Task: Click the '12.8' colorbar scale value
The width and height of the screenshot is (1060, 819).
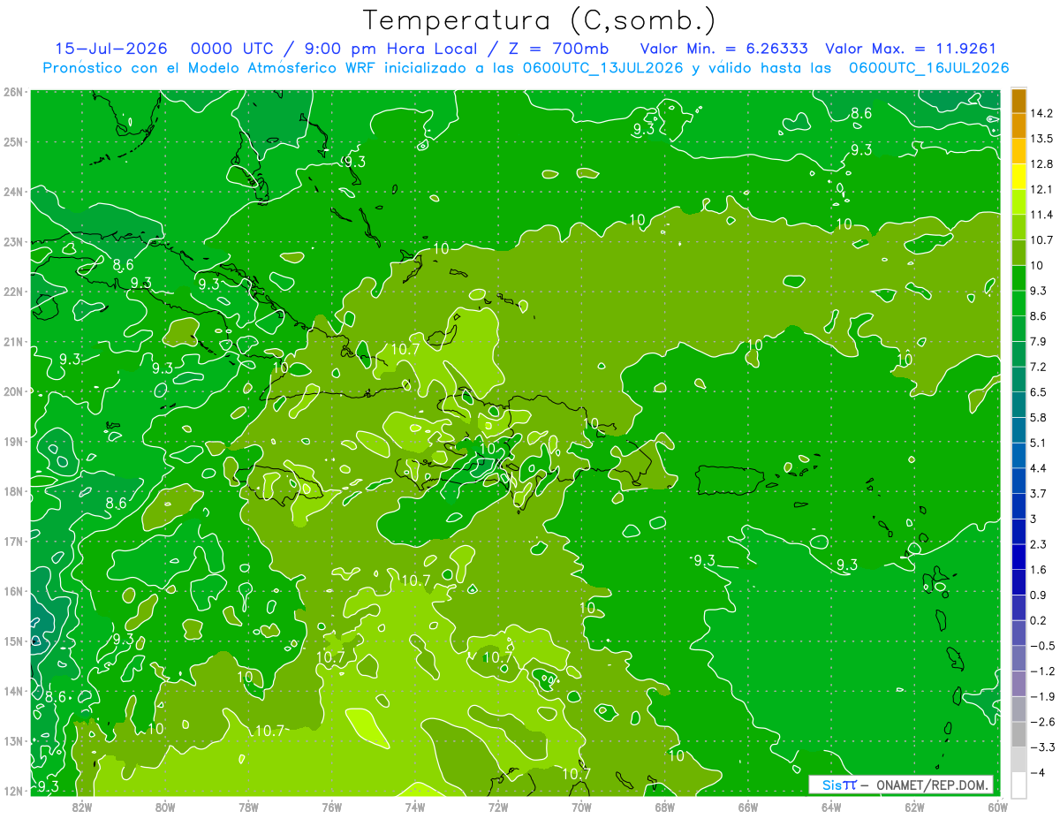Action: pyautogui.click(x=1042, y=164)
